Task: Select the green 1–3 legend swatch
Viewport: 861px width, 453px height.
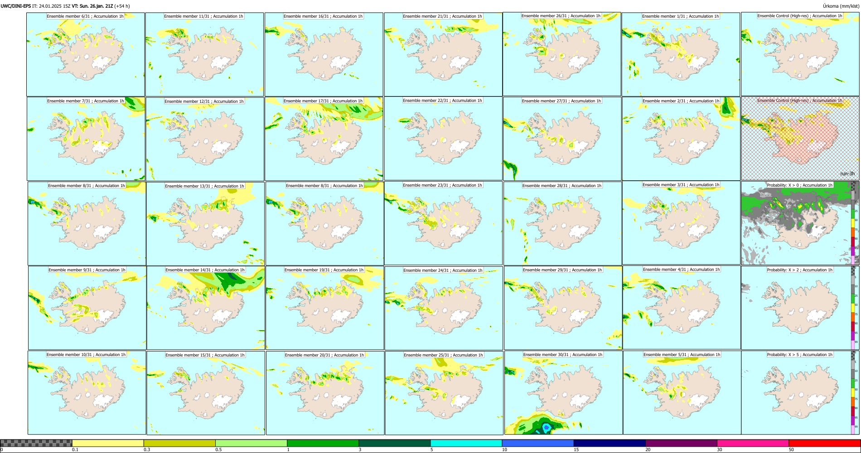Action: [323, 443]
